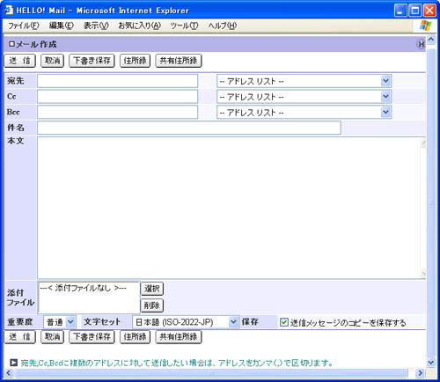Click the arrow icon beside the footer hint text
Image resolution: width=440 pixels, height=382 pixels.
coord(13,363)
